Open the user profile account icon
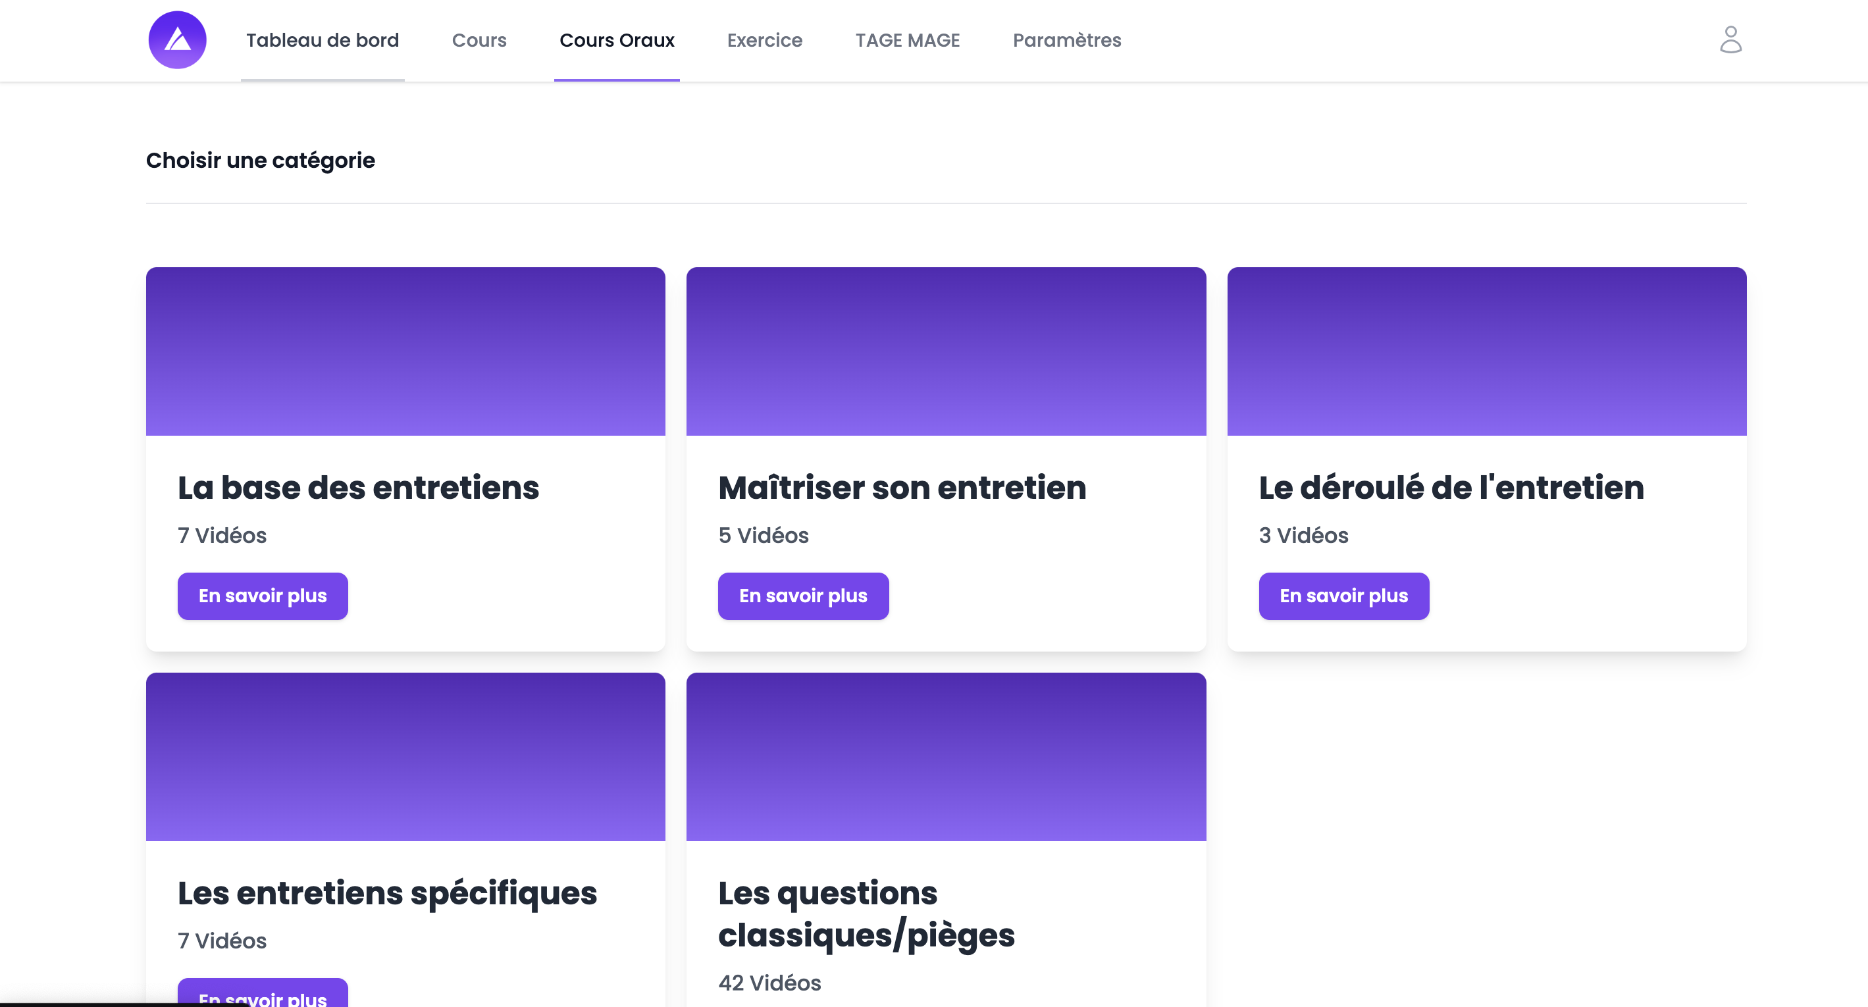The image size is (1868, 1007). [1731, 40]
